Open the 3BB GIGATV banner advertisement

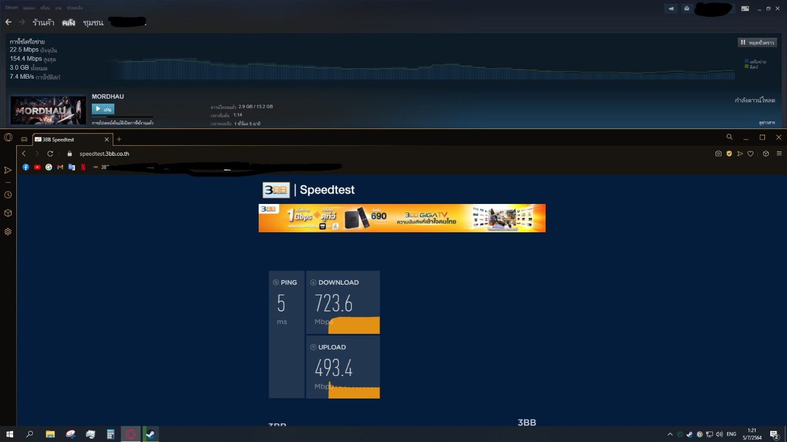pyautogui.click(x=402, y=218)
